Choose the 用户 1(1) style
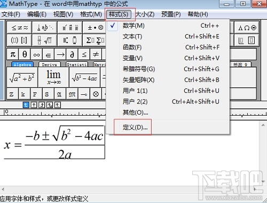267x203 pixels. 168,91
